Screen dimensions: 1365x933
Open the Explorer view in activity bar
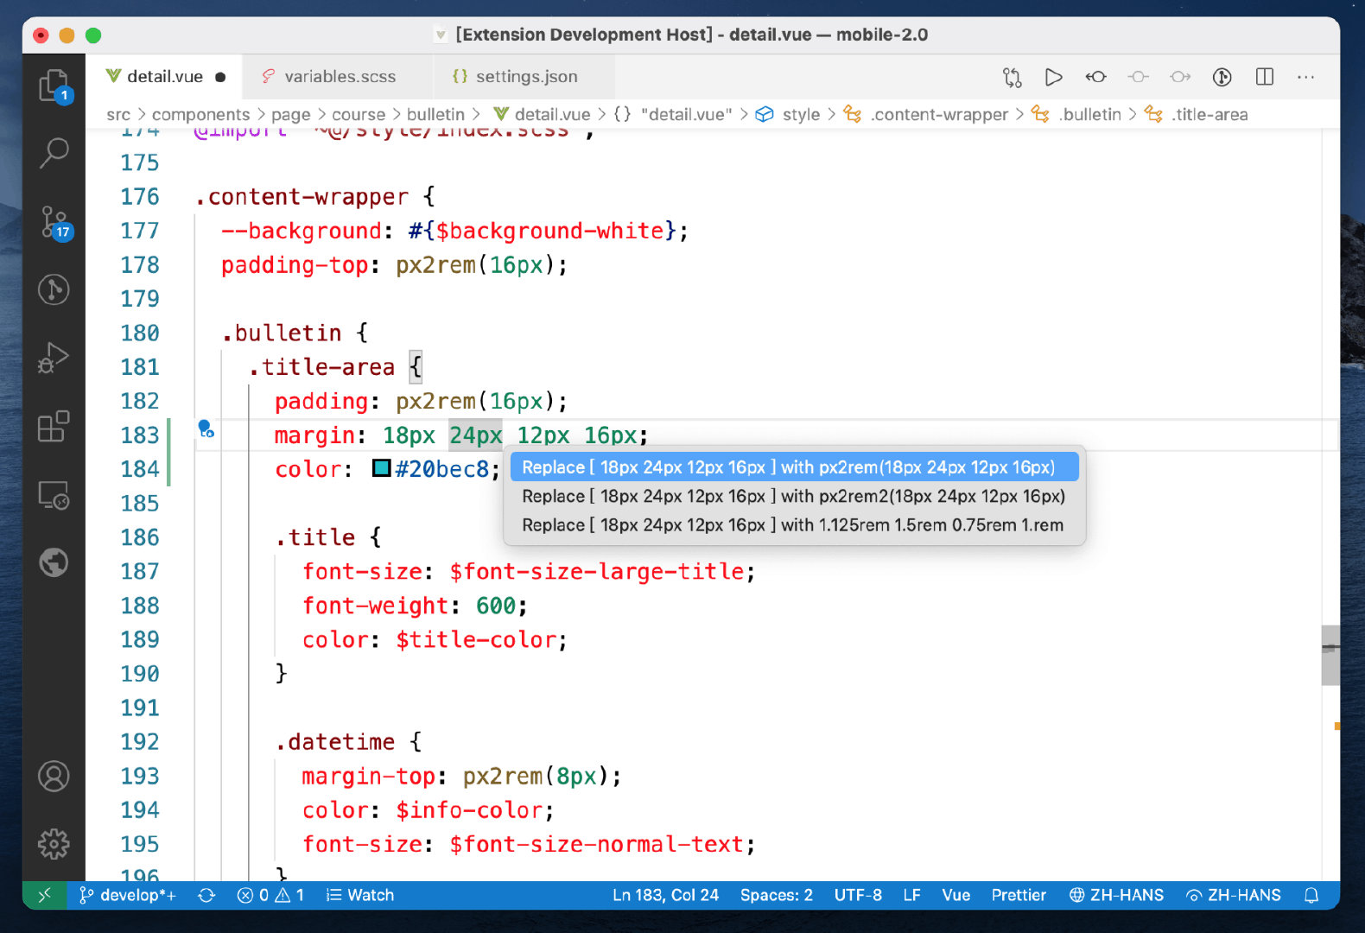point(54,86)
